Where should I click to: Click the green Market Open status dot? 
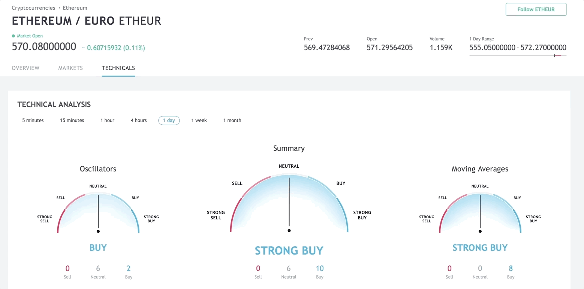tap(13, 36)
